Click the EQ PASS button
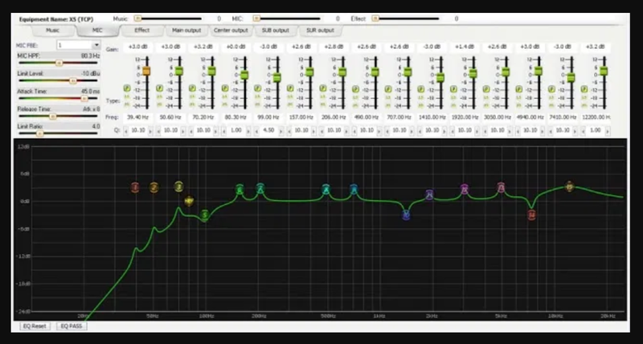 [x=72, y=326]
